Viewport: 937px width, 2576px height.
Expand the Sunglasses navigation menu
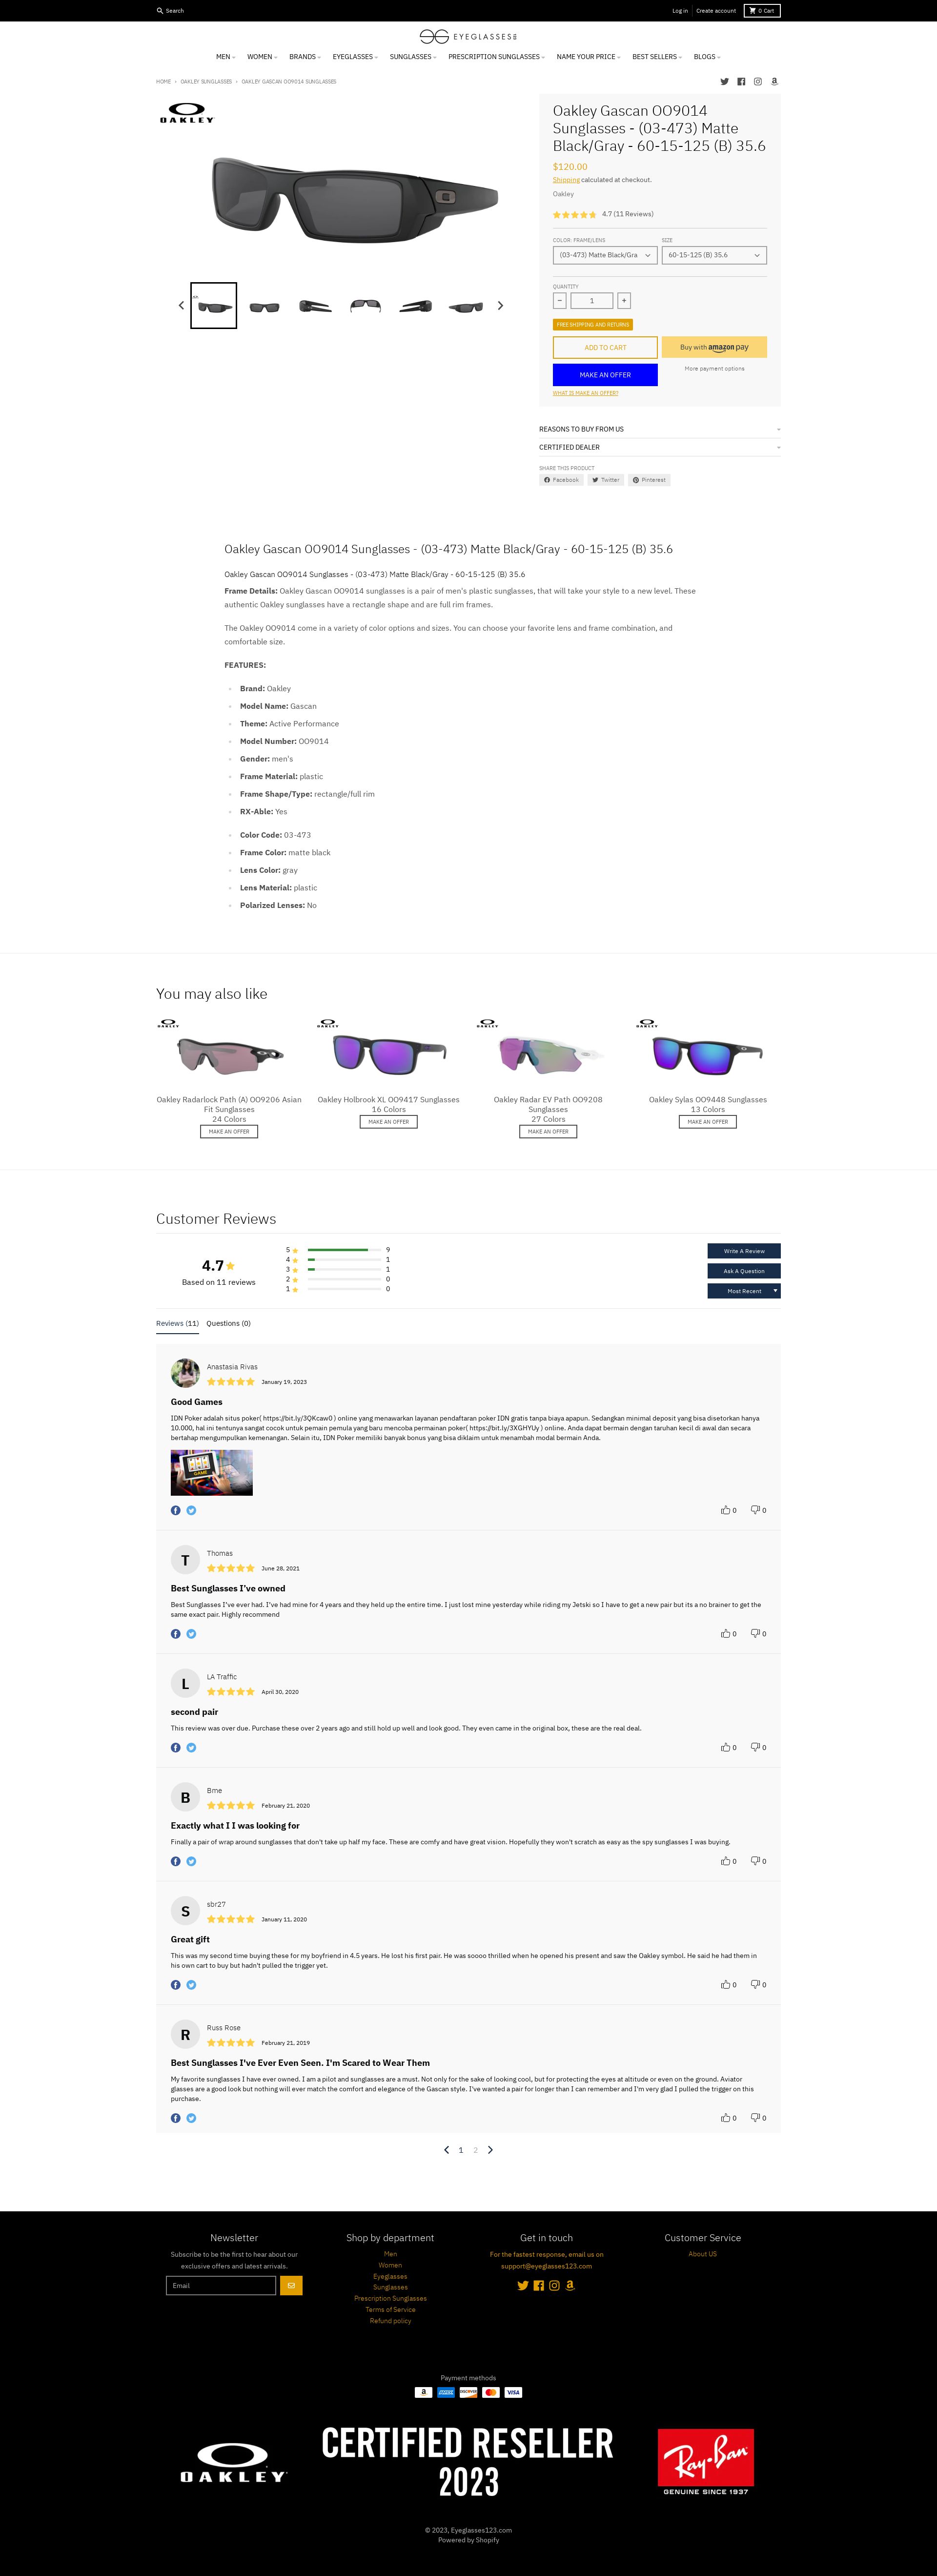tap(413, 57)
